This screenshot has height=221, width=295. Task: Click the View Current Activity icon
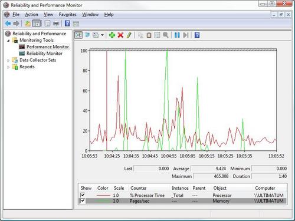tap(78, 35)
